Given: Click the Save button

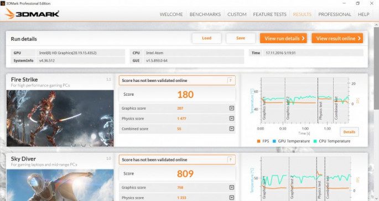Looking at the screenshot, I should 241,38.
